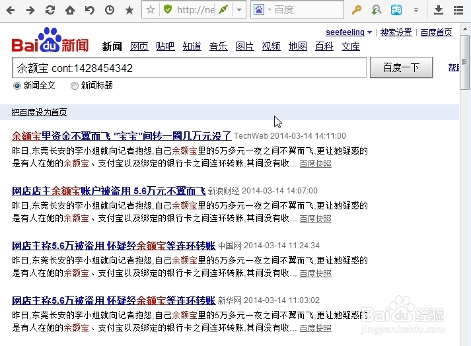Click source text 新华网 2014-03-14 11:03:02
Viewport: 471px width, 346px height.
(269, 300)
